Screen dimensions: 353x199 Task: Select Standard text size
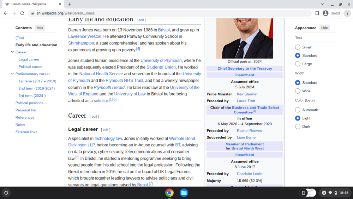tap(298, 55)
